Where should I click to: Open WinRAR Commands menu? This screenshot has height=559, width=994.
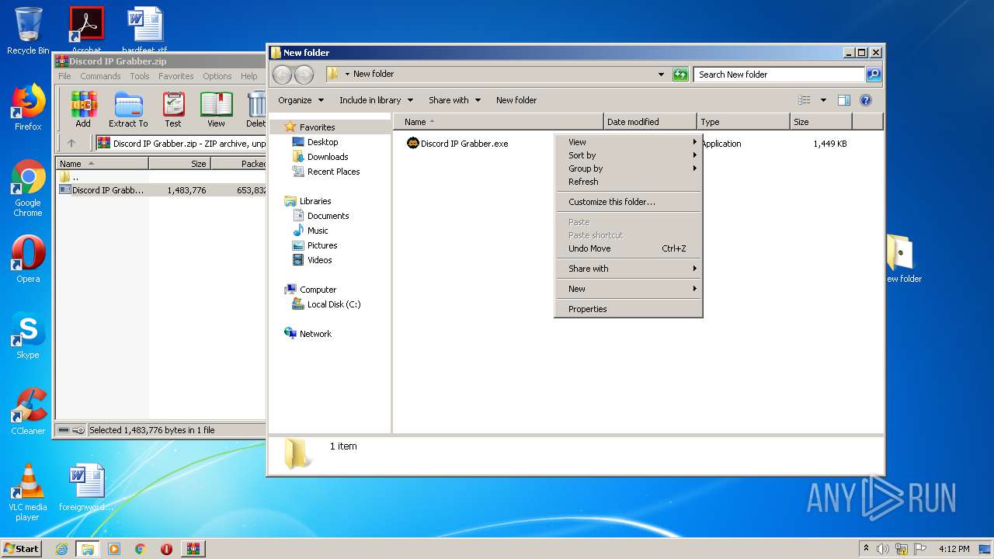[x=100, y=76]
